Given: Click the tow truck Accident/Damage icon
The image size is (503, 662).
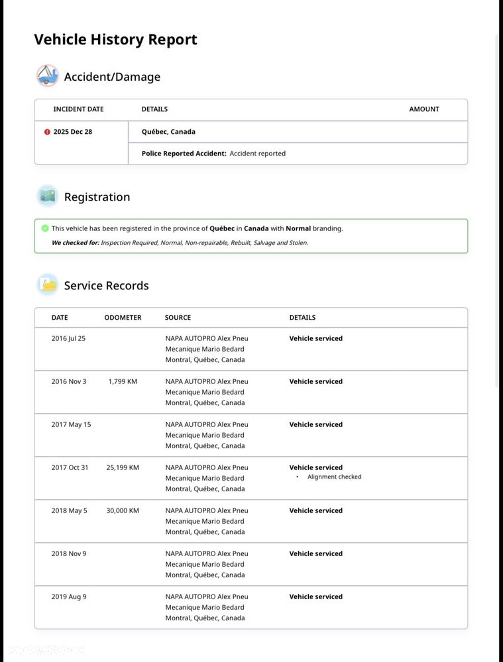Looking at the screenshot, I should click(47, 76).
